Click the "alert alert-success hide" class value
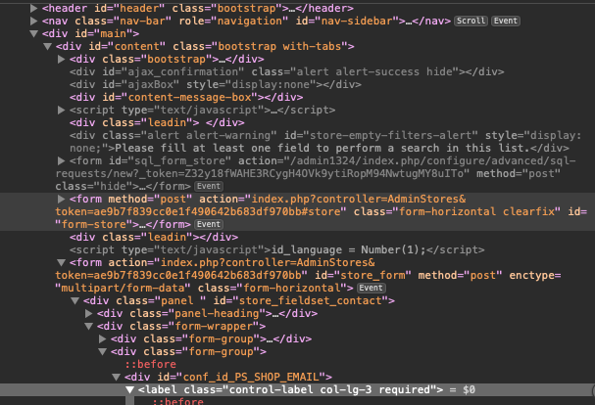Image resolution: width=595 pixels, height=405 pixels. (x=373, y=72)
